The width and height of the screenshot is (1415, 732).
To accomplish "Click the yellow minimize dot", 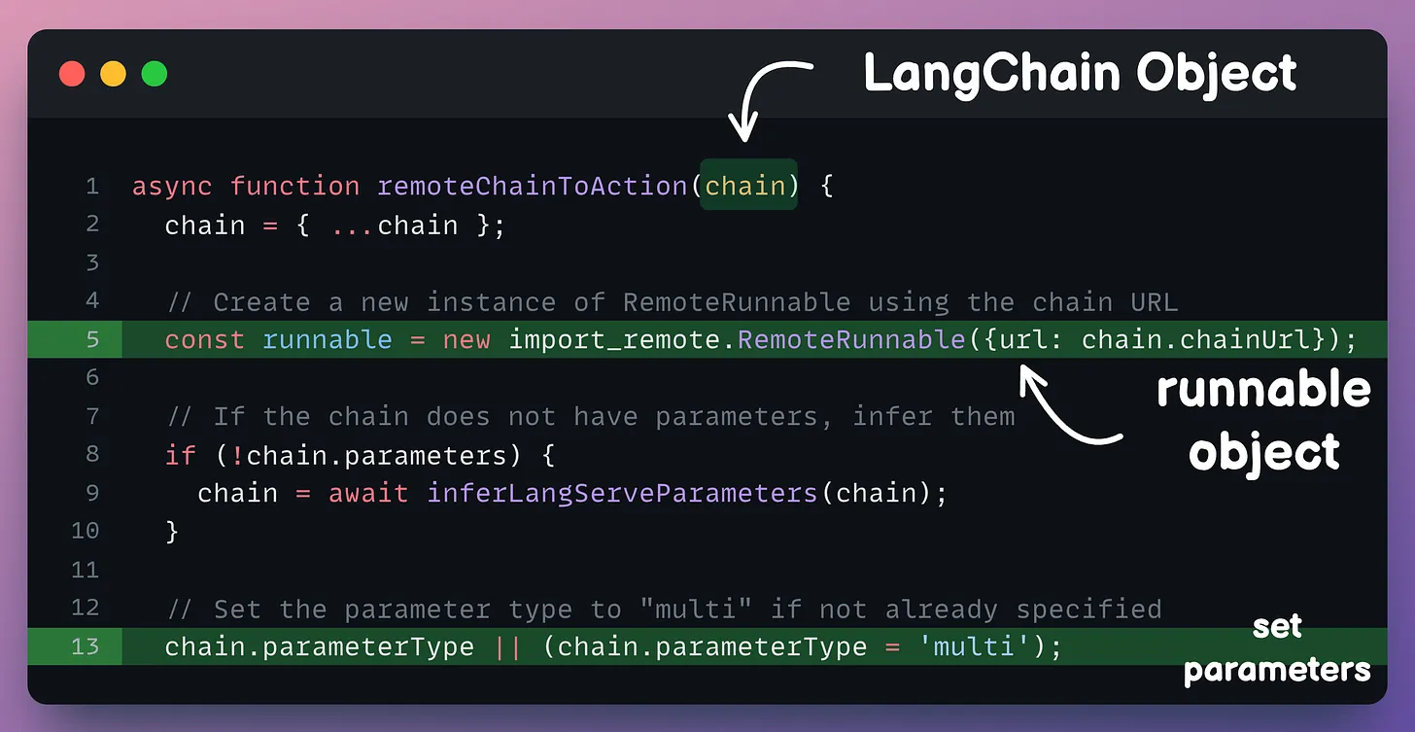I will [x=114, y=74].
